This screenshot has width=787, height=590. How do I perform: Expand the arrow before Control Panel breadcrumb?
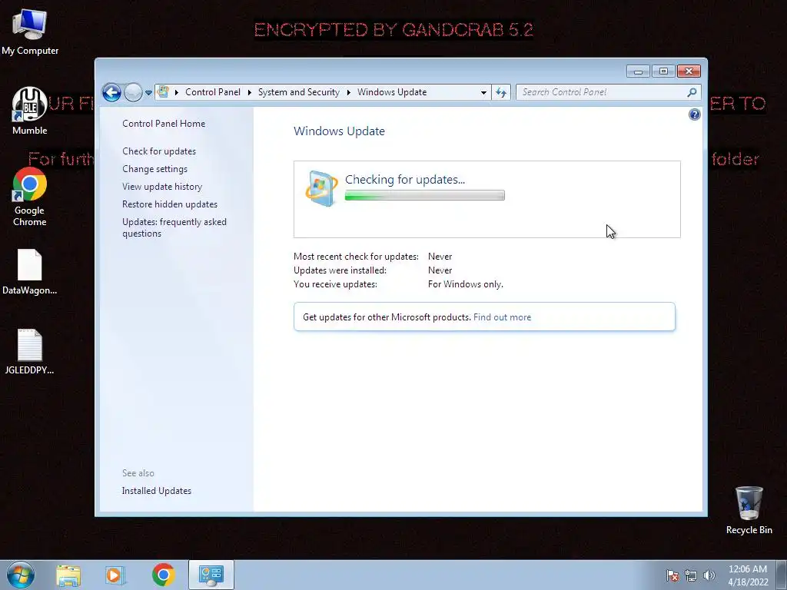(177, 92)
